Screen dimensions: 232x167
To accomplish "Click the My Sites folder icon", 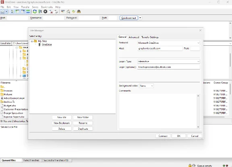I will point(35,41).
